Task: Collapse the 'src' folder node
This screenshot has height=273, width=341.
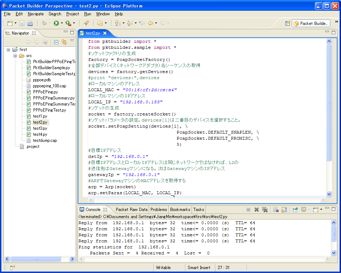Action: click(15, 56)
